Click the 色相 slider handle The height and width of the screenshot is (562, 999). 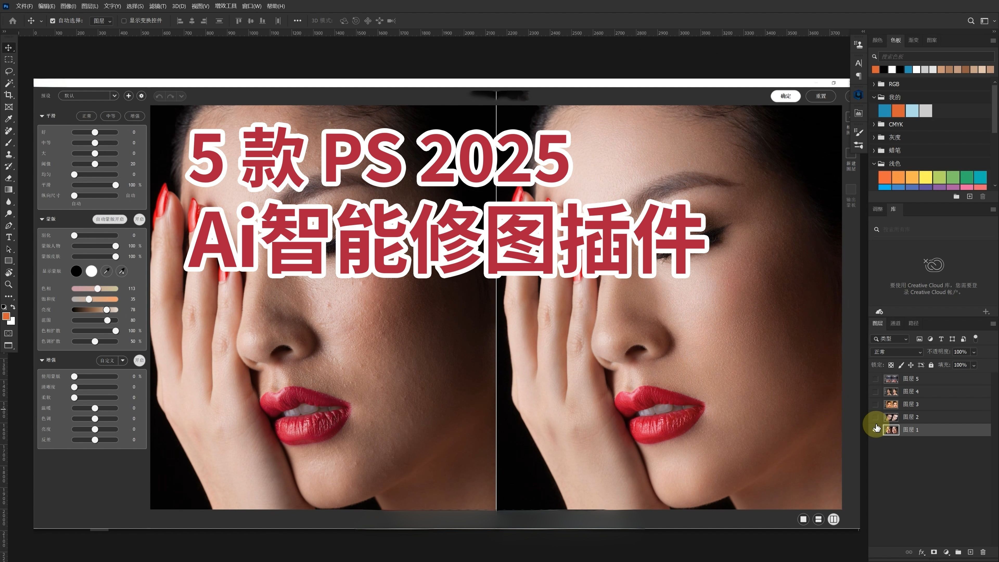pos(97,289)
